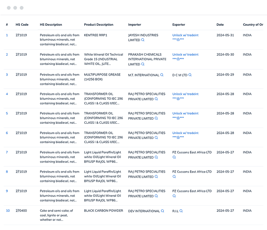The width and height of the screenshot is (267, 230).
Task: Click search icon under PZ Cussons in row 7
Action: 174,157
